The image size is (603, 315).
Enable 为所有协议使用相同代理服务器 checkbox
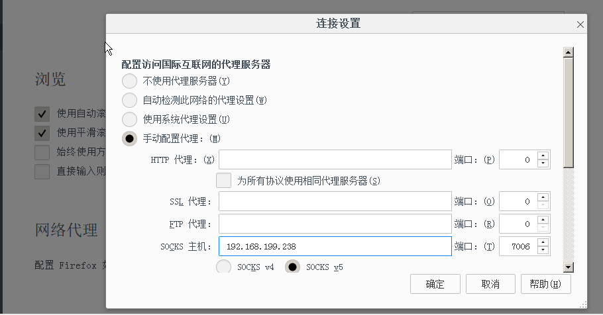[x=223, y=181]
